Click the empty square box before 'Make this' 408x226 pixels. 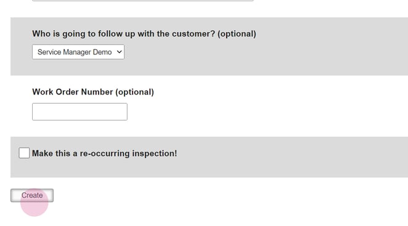pos(24,153)
